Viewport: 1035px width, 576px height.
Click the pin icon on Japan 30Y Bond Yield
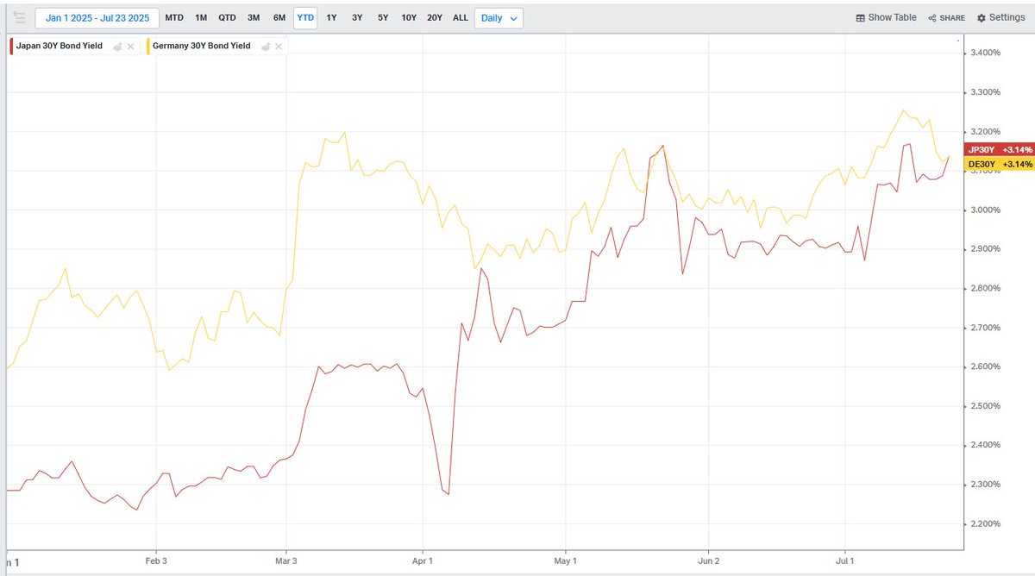[118, 47]
